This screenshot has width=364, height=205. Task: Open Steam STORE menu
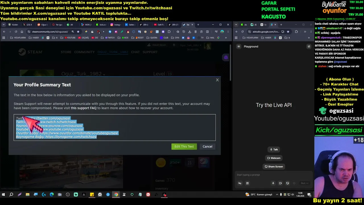pos(66,52)
